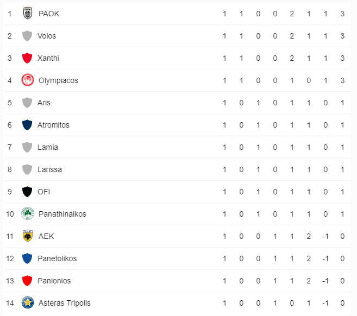Click PAOK's points value of 3

point(342,14)
